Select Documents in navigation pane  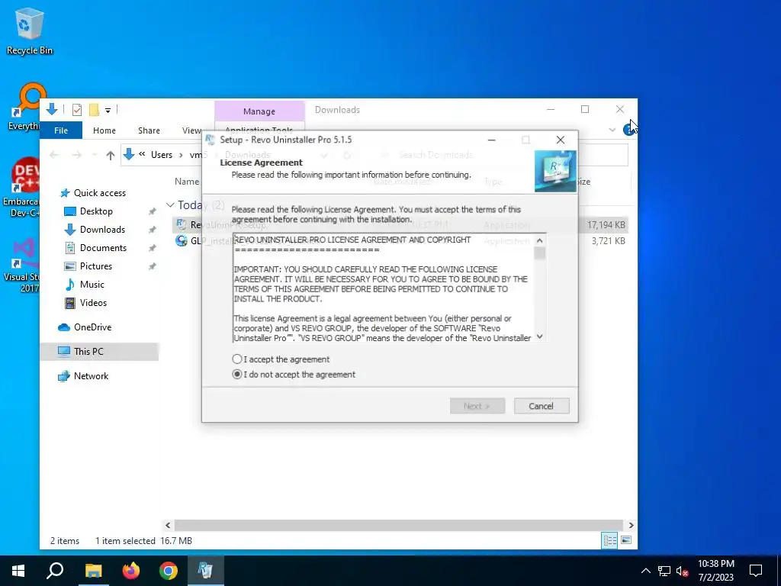click(x=103, y=248)
